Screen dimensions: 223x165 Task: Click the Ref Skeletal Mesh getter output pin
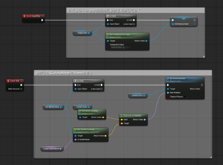pyautogui.click(x=61, y=107)
